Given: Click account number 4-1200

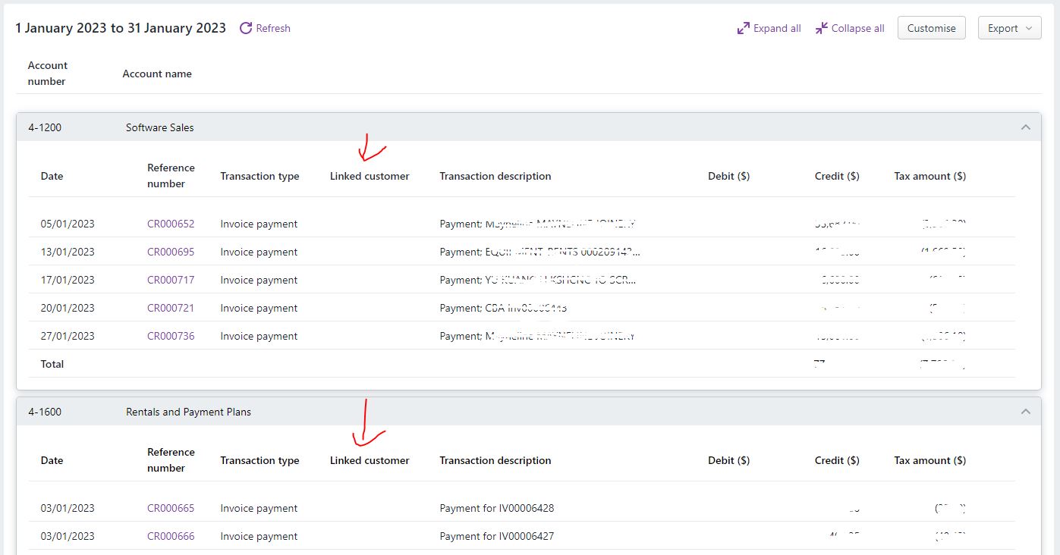Looking at the screenshot, I should pos(45,127).
